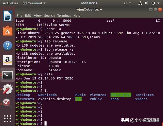The height and width of the screenshot is (126, 163).
Task: Click the 'Ubuntu 18.04.3 LTS' description value
Action: coord(67,62)
